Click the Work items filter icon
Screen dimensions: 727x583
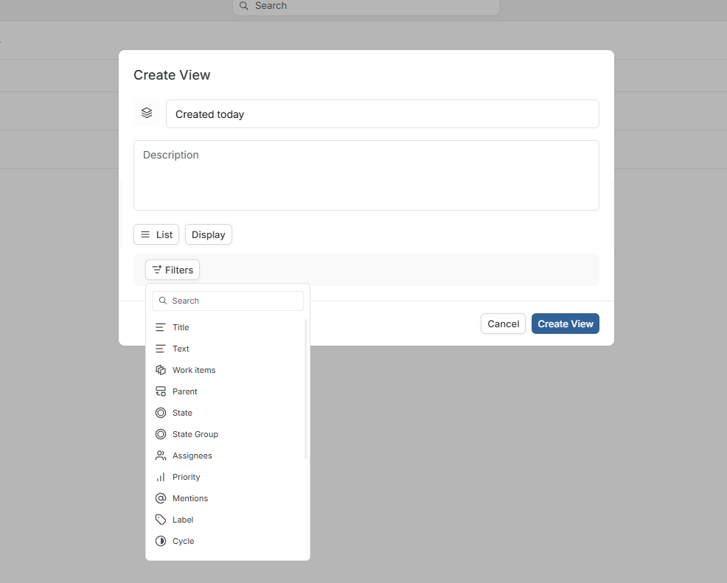pyautogui.click(x=161, y=370)
